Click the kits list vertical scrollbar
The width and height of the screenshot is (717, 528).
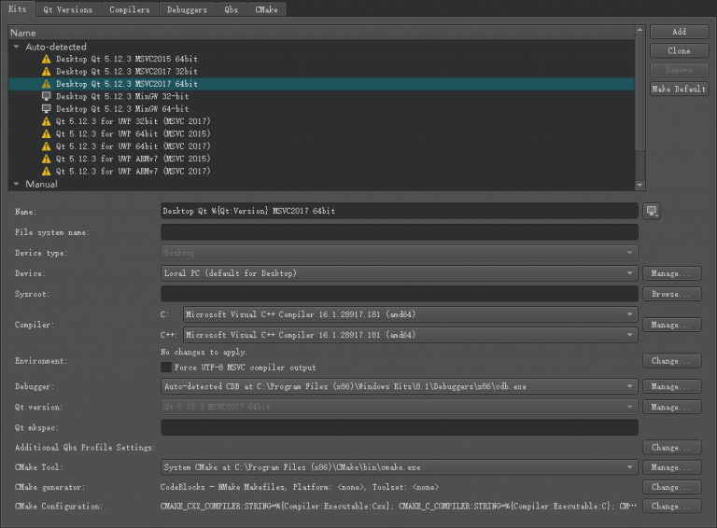coord(640,93)
